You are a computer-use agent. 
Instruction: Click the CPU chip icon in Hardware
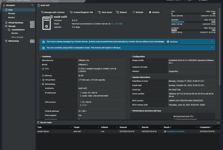pos(43,69)
